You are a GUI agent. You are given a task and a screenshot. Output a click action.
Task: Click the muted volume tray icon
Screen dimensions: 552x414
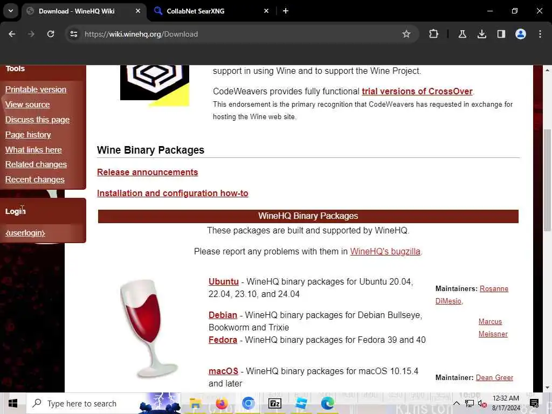(482, 403)
